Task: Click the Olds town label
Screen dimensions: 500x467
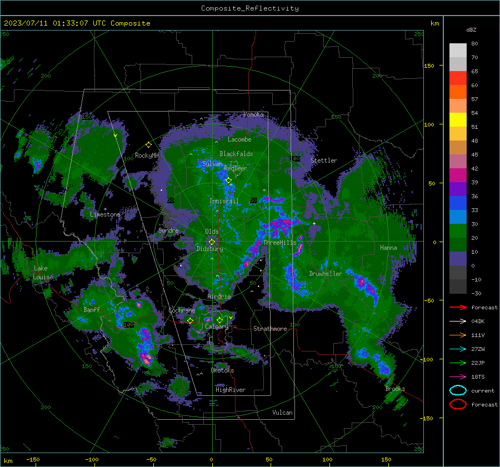Action: (212, 232)
